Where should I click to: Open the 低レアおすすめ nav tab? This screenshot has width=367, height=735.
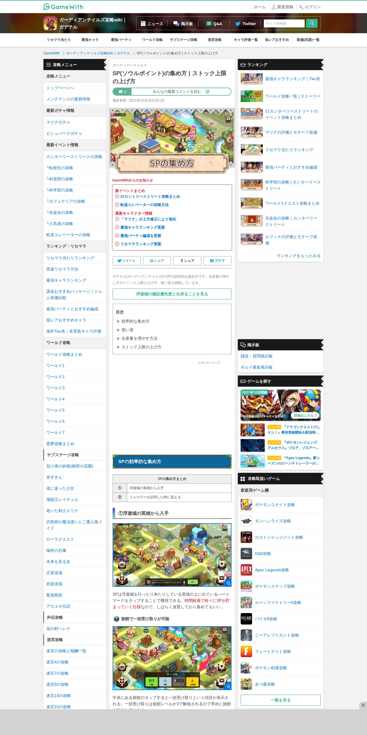[x=277, y=40]
